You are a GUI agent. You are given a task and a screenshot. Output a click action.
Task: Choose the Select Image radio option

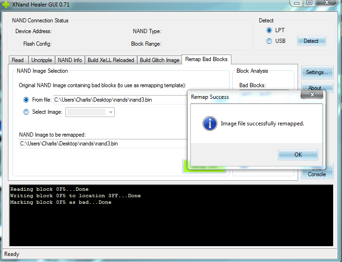coord(26,112)
